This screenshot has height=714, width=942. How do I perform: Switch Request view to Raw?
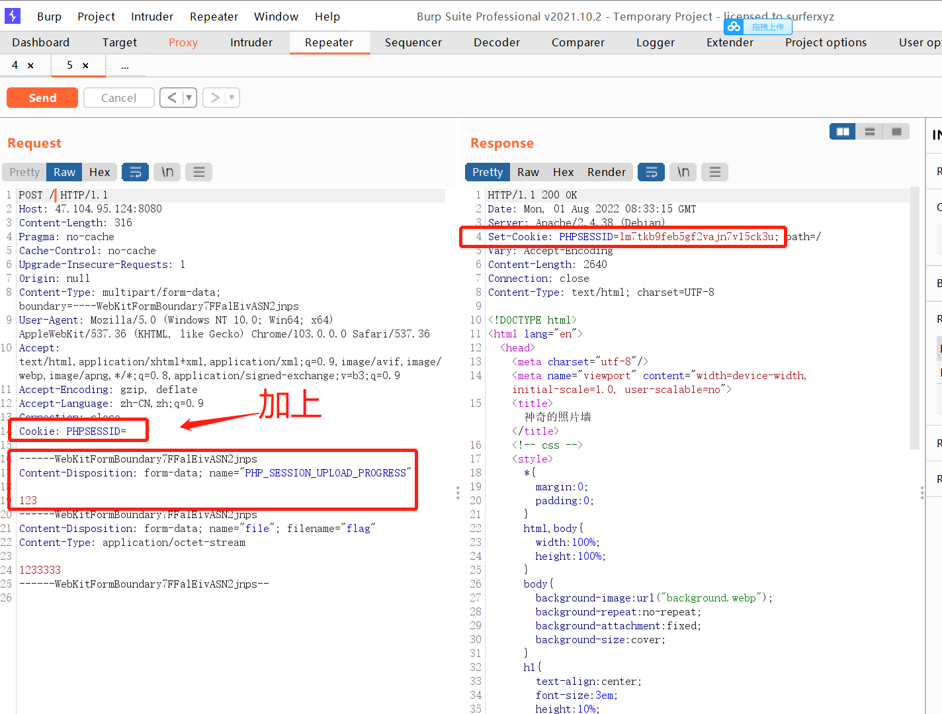(64, 172)
